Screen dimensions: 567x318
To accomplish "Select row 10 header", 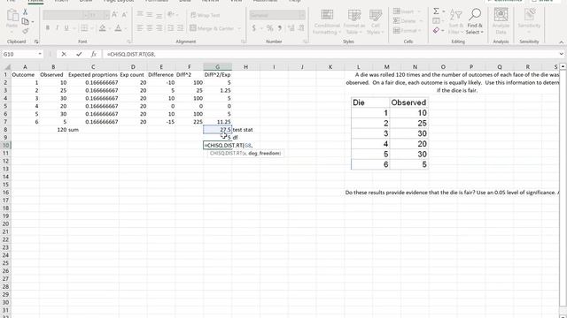I will [x=5, y=145].
